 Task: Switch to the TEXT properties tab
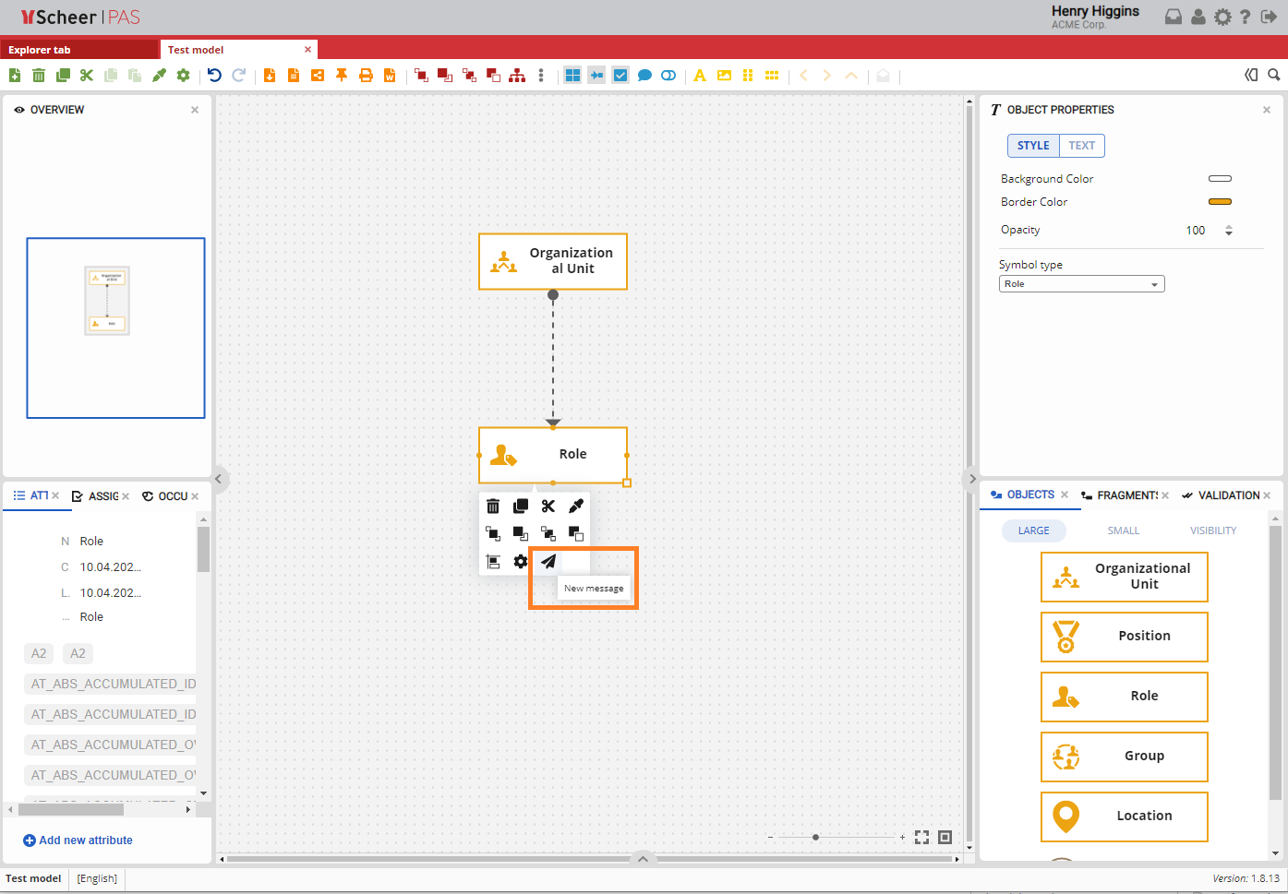[x=1081, y=146]
